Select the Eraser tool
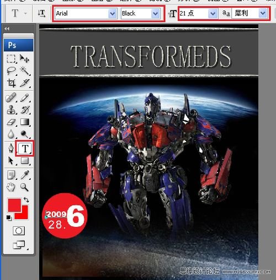This screenshot has height=280, width=276. pyautogui.click(x=11, y=122)
